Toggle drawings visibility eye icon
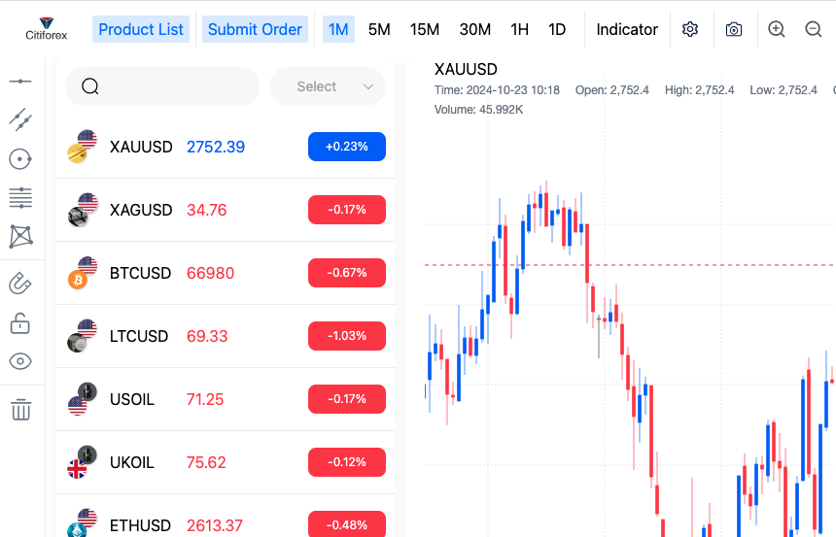 [20, 361]
